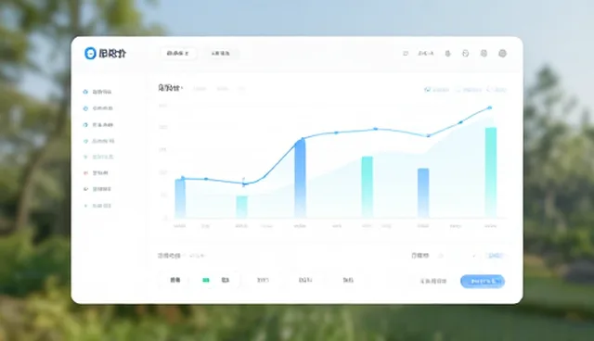
Task: Switch to the second gray header tab
Action: pyautogui.click(x=221, y=54)
